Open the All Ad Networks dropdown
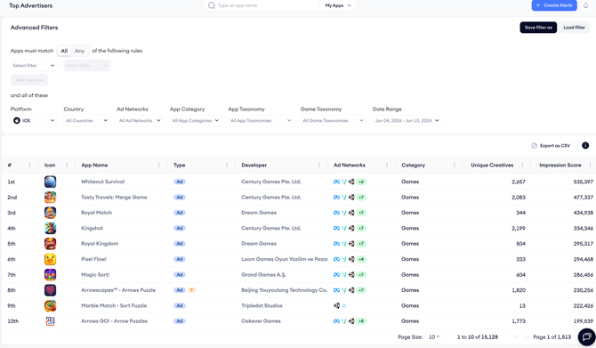 (x=141, y=120)
